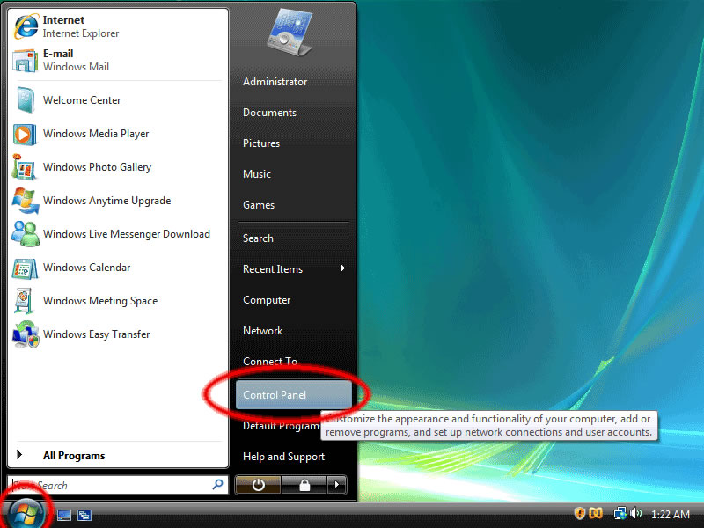Open the Windows Easy Transfer icon
The image size is (704, 528).
pos(26,334)
